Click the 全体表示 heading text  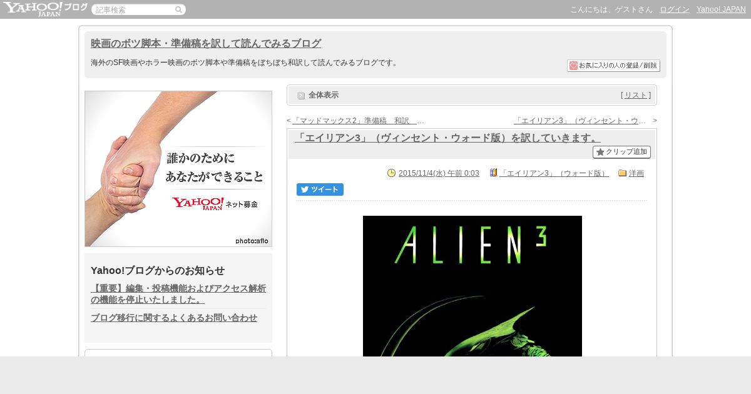[x=324, y=95]
